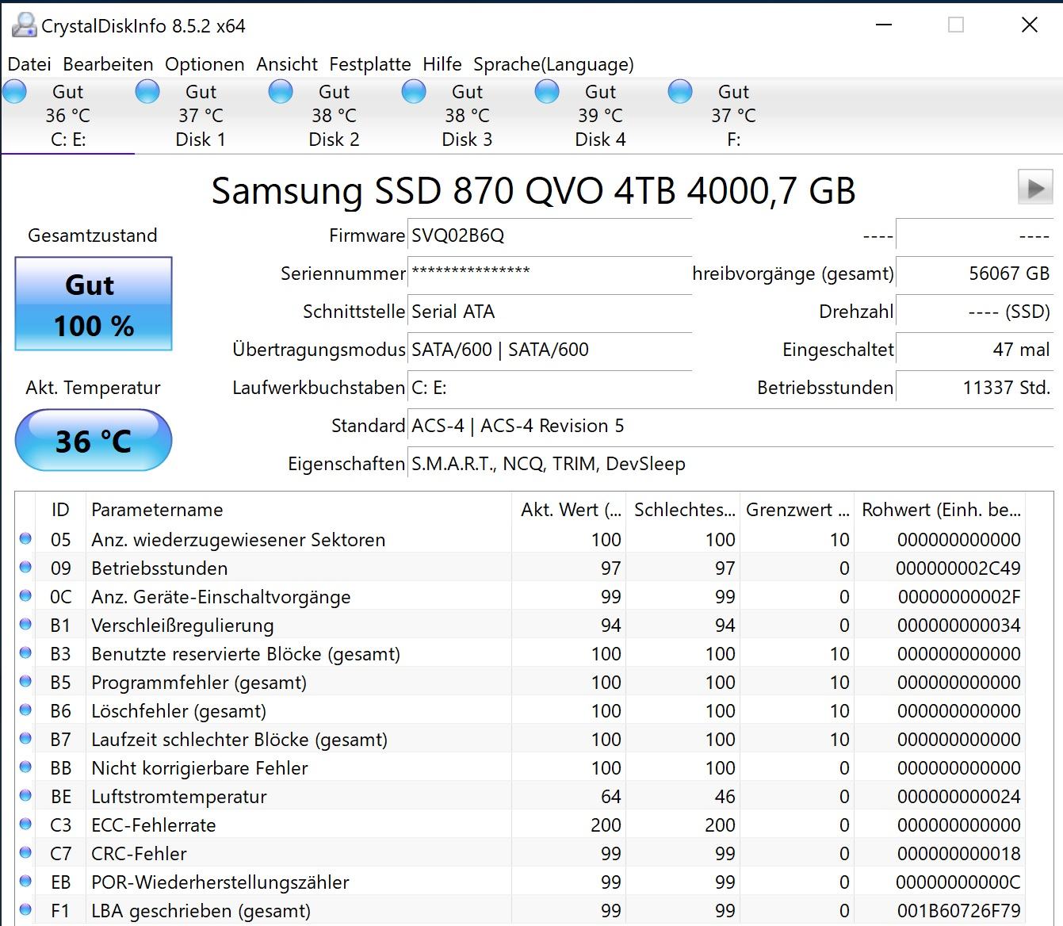Click the ID column header
The height and width of the screenshot is (926, 1063).
coord(60,510)
